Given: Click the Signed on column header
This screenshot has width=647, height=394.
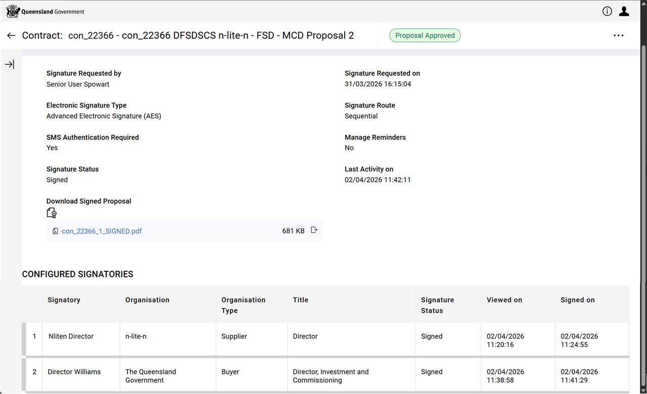Looking at the screenshot, I should (577, 300).
